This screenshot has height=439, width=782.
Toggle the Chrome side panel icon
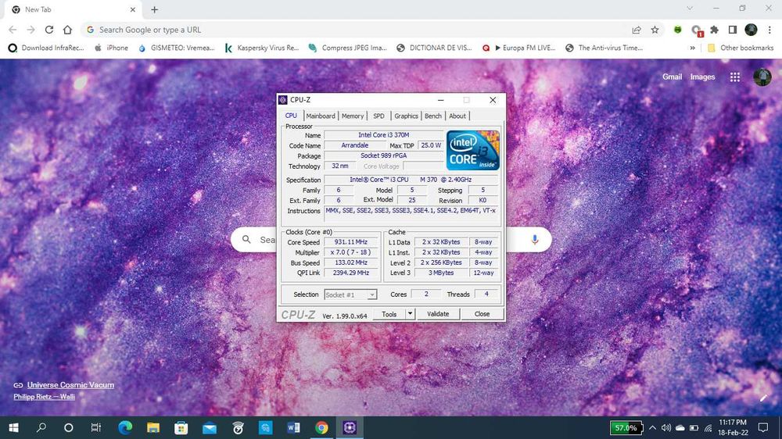coord(733,30)
